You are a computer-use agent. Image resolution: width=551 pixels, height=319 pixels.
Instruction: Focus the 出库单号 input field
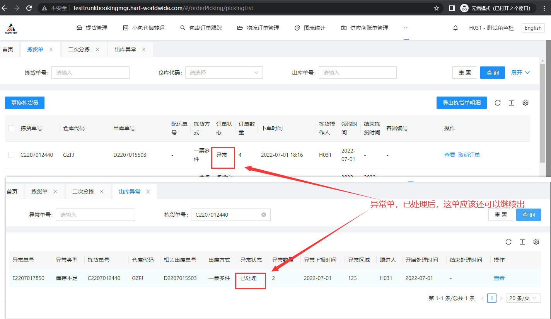tap(358, 73)
